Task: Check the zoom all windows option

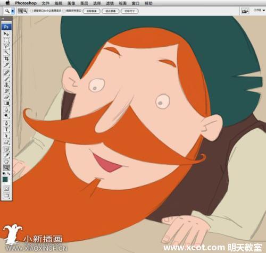Action: (x=64, y=11)
